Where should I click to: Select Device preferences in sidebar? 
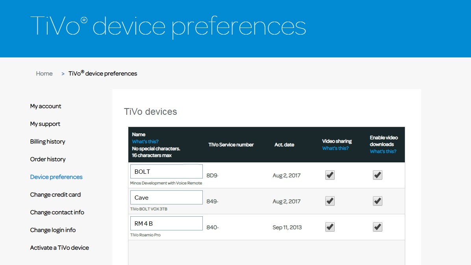click(x=56, y=177)
